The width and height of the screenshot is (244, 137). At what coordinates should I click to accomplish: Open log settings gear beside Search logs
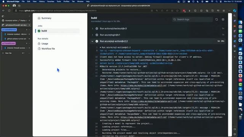(223, 19)
